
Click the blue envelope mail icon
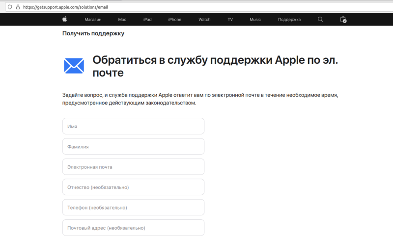point(74,66)
